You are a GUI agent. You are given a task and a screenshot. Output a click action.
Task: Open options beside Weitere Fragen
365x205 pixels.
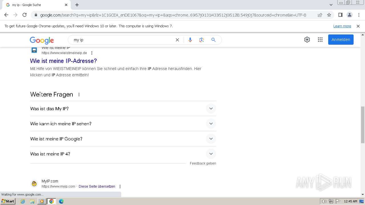click(x=79, y=95)
